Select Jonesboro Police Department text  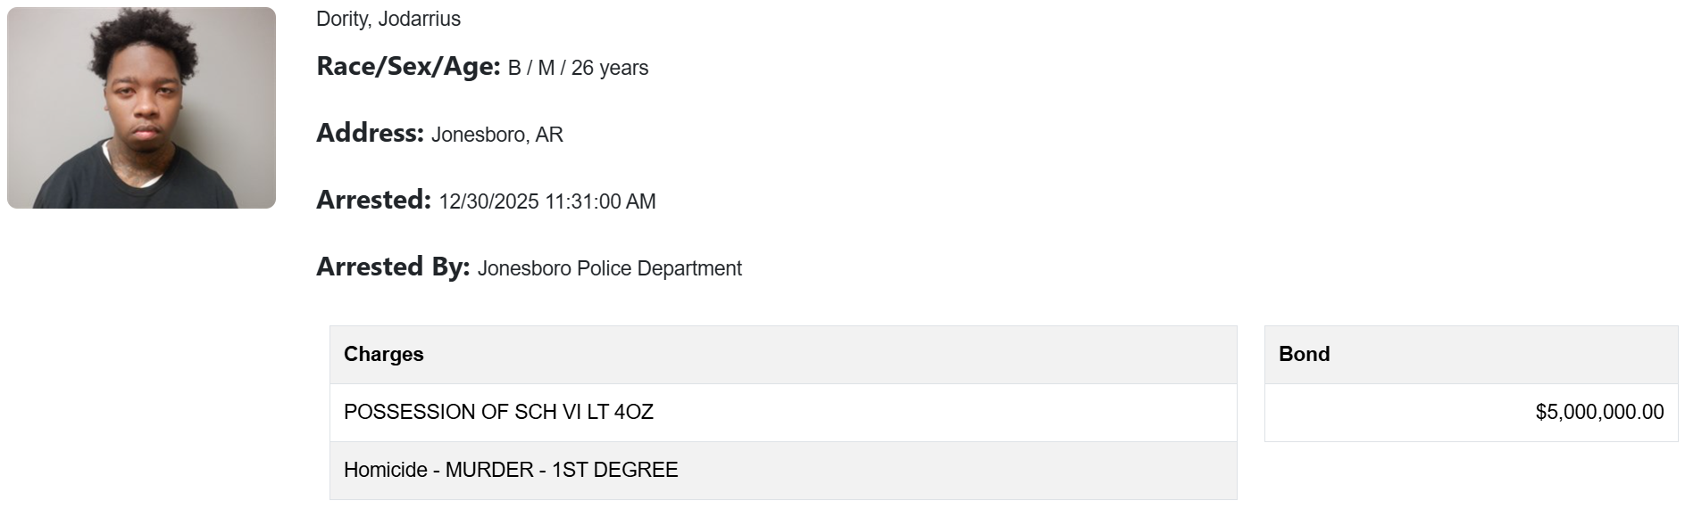point(610,269)
